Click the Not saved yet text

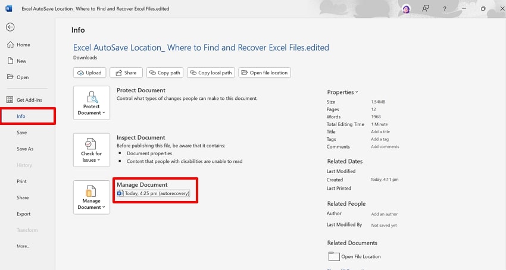pos(384,225)
